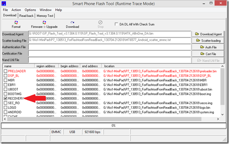The width and height of the screenshot is (229, 144).
Task: Click the location column header
Action: pos(161,66)
